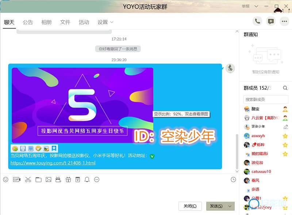Expand the send button options arrow
292x215 pixels.
coord(230,206)
